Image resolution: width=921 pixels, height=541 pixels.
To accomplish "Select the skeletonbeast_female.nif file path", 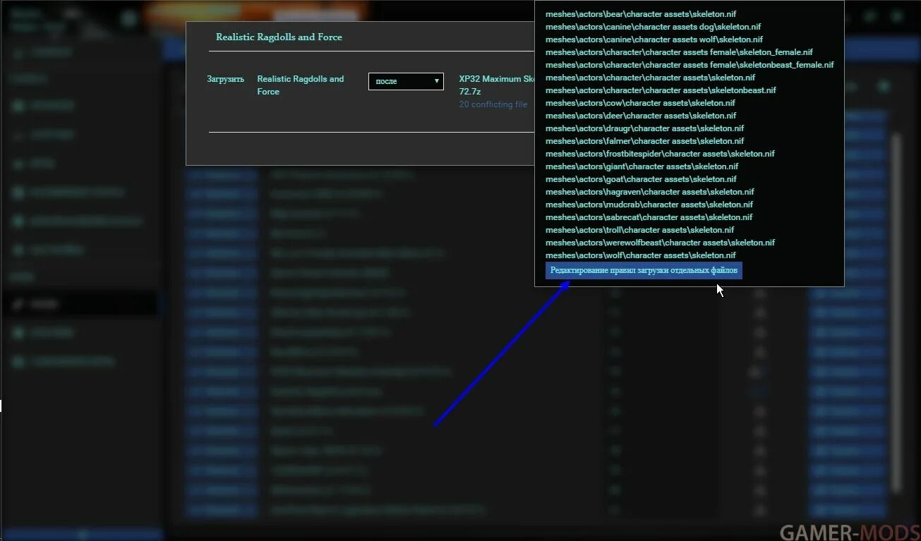I will coord(690,65).
